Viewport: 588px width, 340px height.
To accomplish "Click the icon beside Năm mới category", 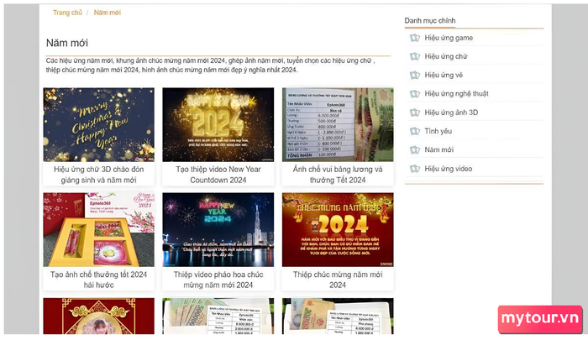I will click(x=415, y=150).
